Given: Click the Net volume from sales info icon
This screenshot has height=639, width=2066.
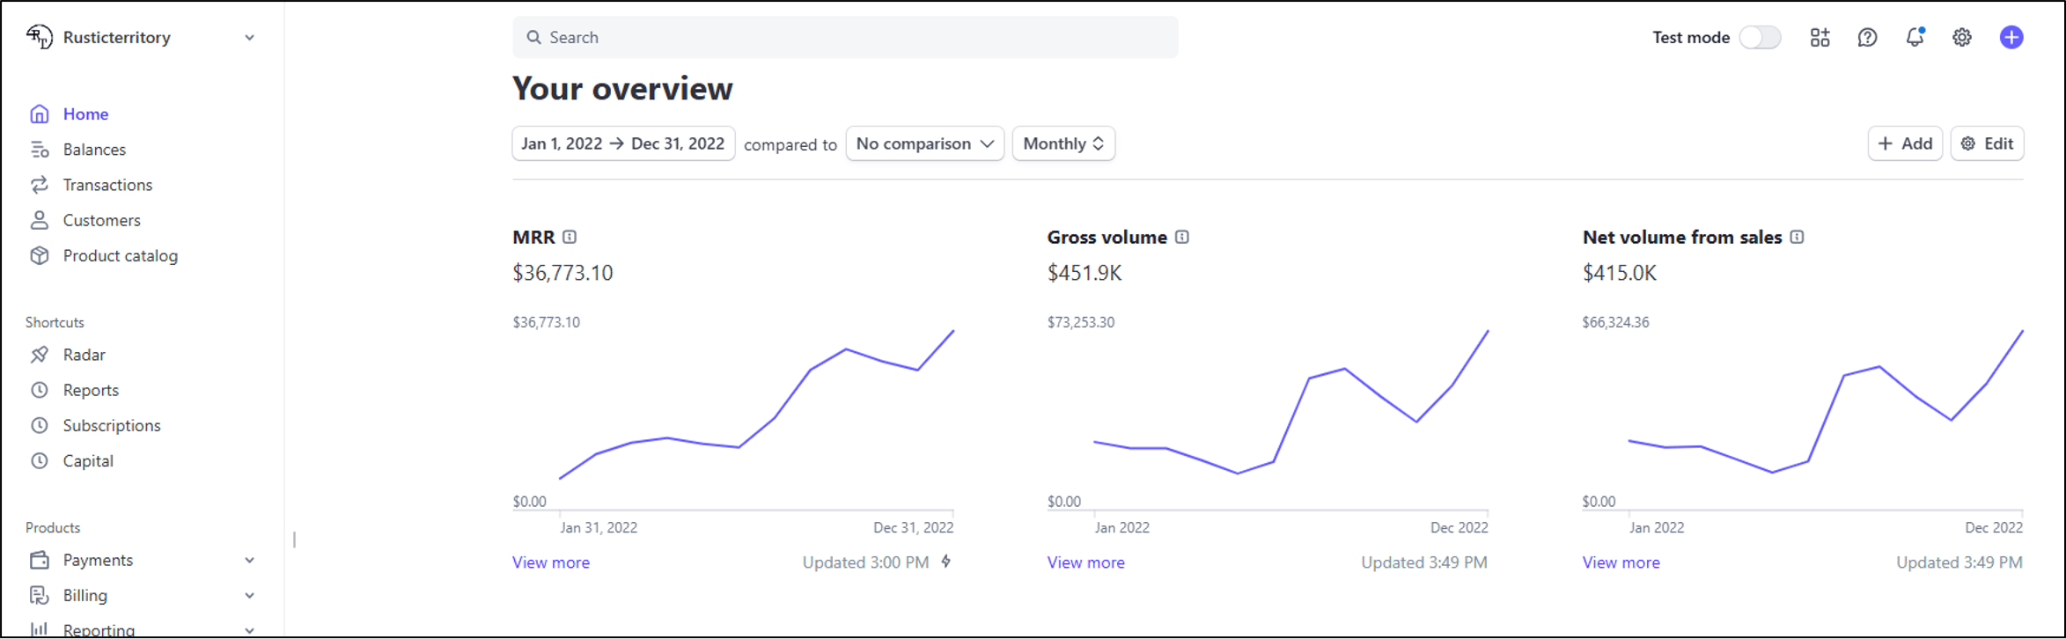Looking at the screenshot, I should click(1797, 237).
